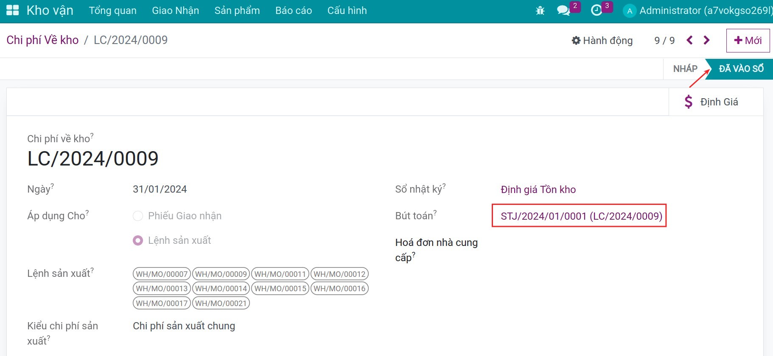773x356 pixels.
Task: Open the chat messages icon
Action: tap(563, 11)
